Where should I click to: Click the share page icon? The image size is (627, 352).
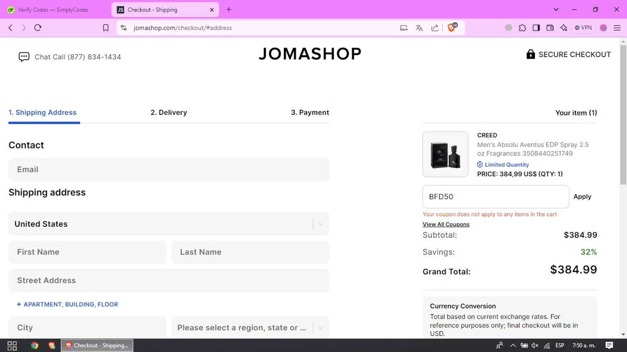point(435,28)
